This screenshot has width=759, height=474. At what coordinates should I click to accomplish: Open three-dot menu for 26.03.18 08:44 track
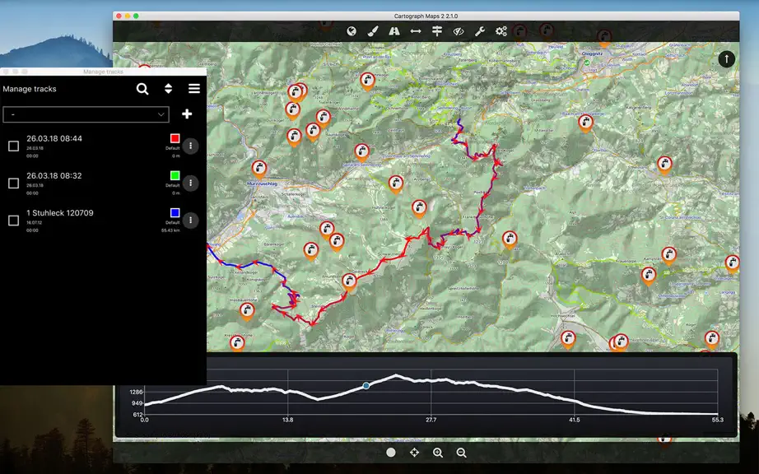(x=191, y=146)
